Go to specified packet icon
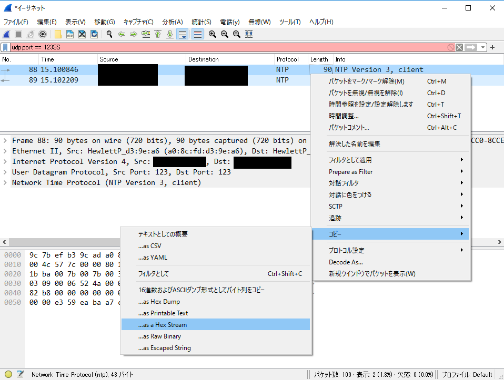 coord(146,34)
